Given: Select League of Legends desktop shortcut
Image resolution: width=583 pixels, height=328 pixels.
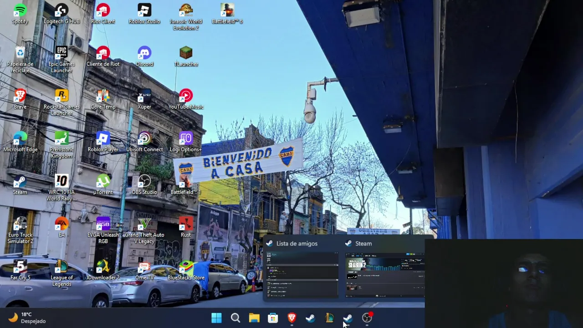Looking at the screenshot, I should 61,274.
